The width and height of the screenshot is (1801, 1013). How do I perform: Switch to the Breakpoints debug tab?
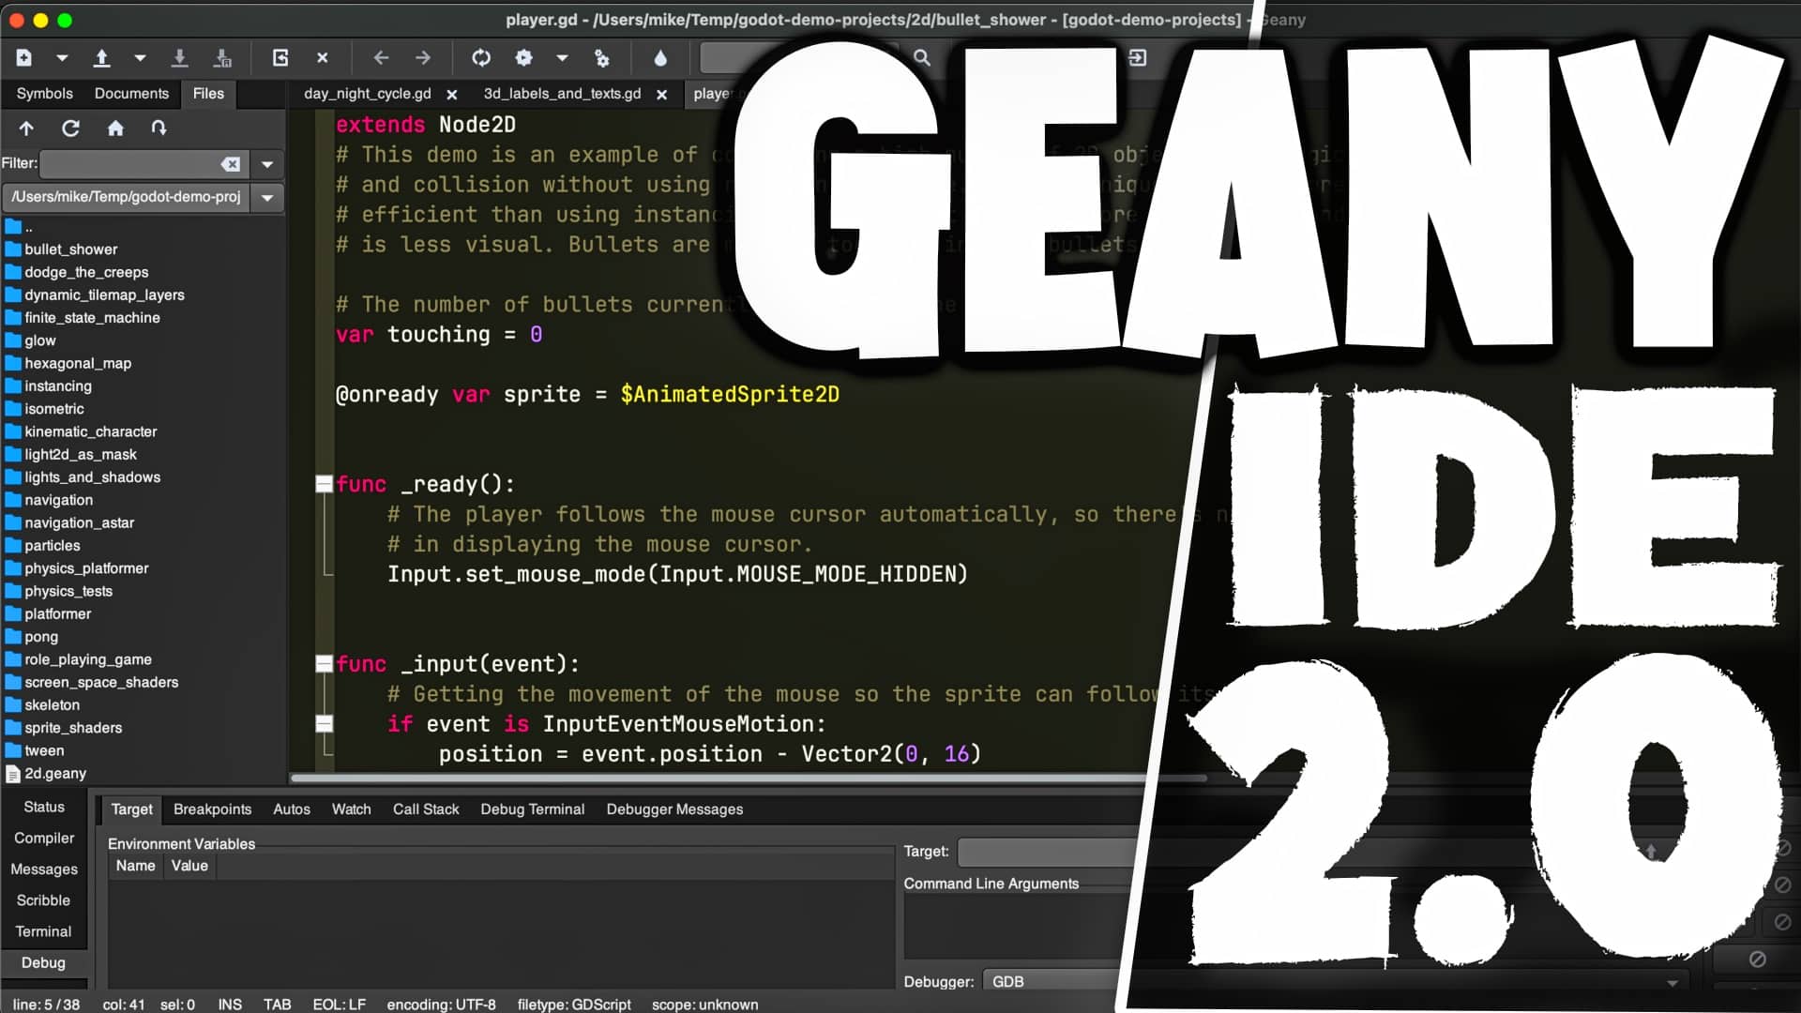pos(212,809)
